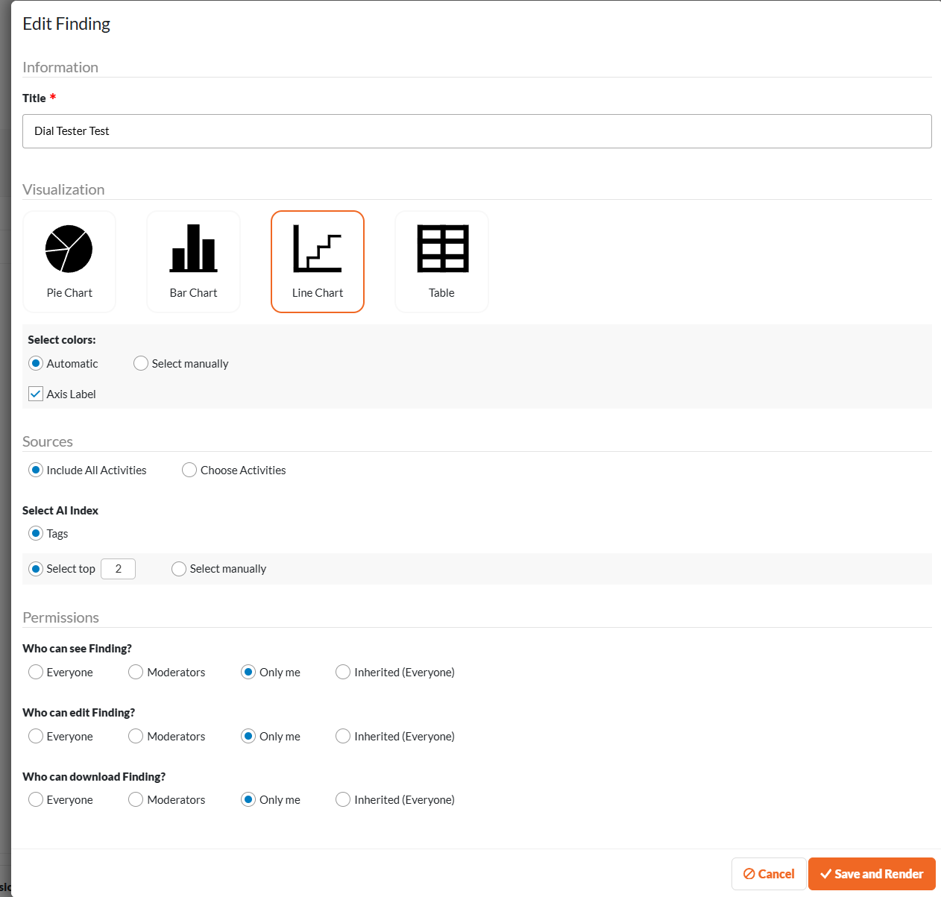This screenshot has height=897, width=941.
Task: Set download Finding to Inherited (Everyone)
Action: point(343,799)
